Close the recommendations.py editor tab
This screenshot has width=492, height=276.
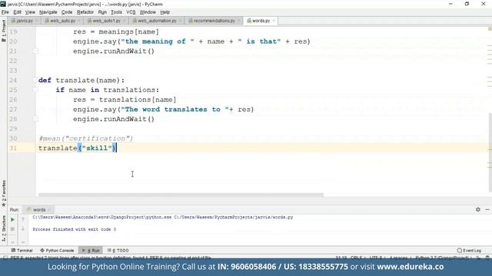coord(239,21)
